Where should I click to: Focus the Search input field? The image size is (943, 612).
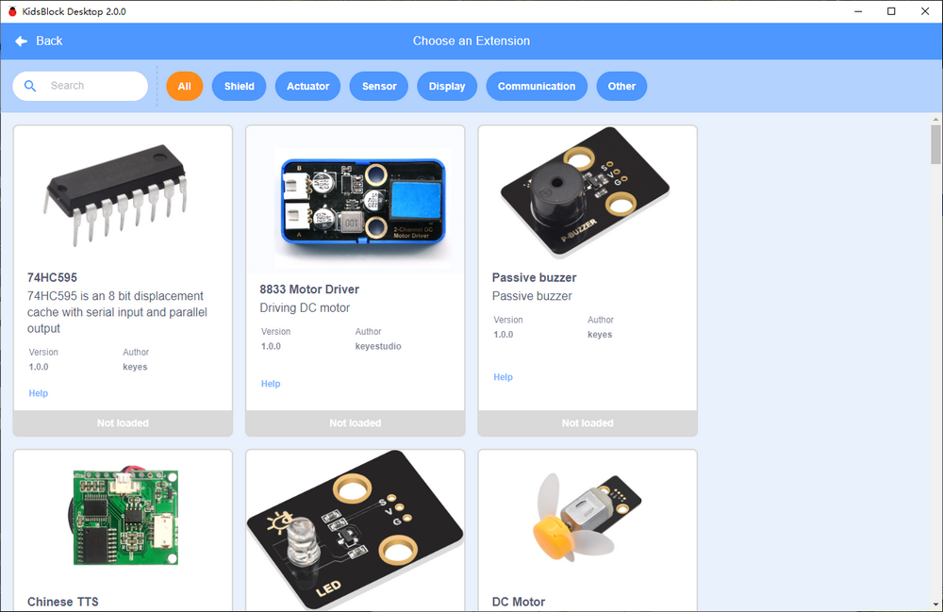(80, 86)
